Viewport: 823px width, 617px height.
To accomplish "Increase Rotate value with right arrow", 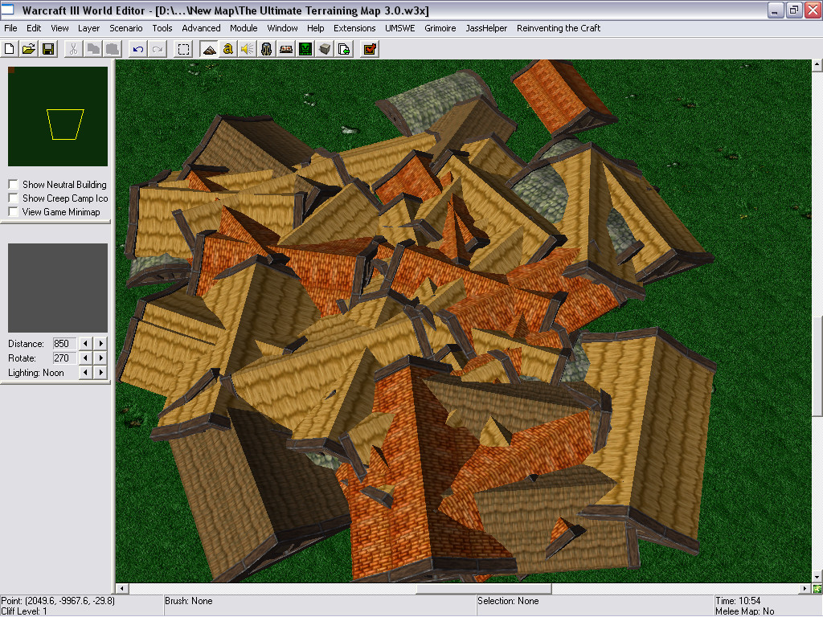I will pyautogui.click(x=100, y=358).
